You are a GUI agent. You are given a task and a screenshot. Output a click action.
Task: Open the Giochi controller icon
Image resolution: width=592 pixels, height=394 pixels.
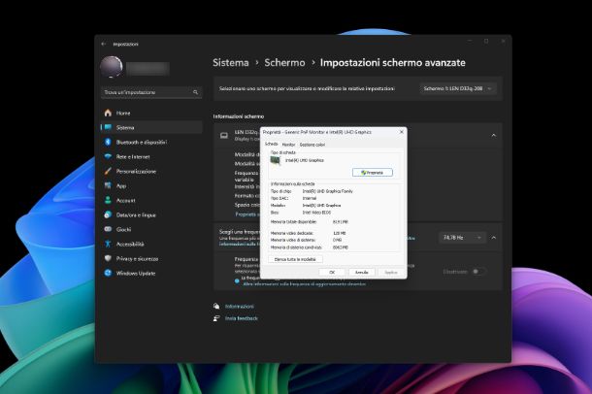(x=108, y=229)
